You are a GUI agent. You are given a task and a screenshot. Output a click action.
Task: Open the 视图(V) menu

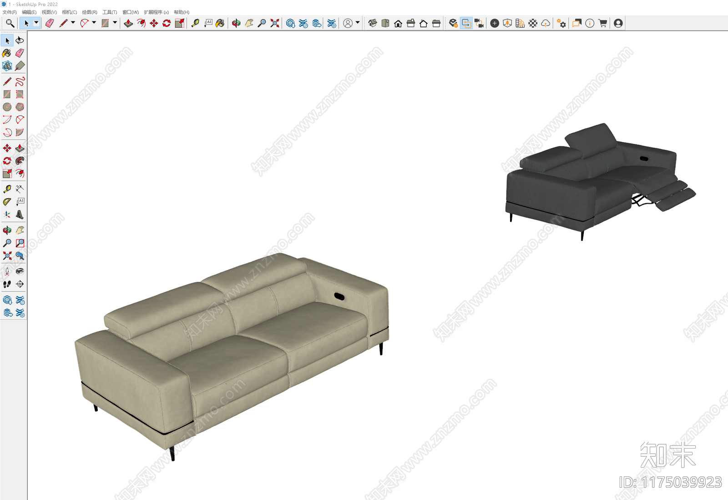(x=49, y=12)
